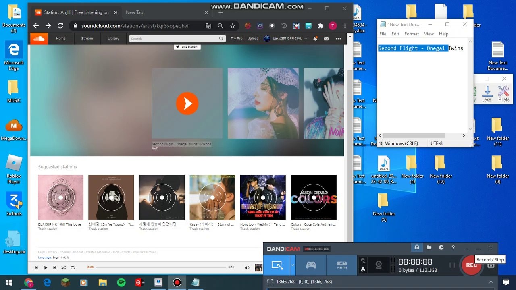Screen dimensions: 516x290
Task: Open the Chrome profile avatar
Action: pos(333,26)
